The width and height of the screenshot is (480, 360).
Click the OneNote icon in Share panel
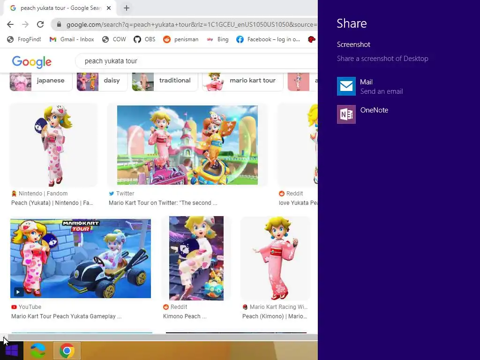pos(346,114)
